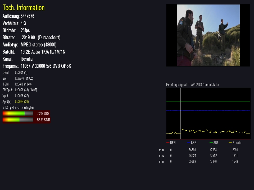Click the now row label
The height and width of the screenshot is (190, 254).
161,156
